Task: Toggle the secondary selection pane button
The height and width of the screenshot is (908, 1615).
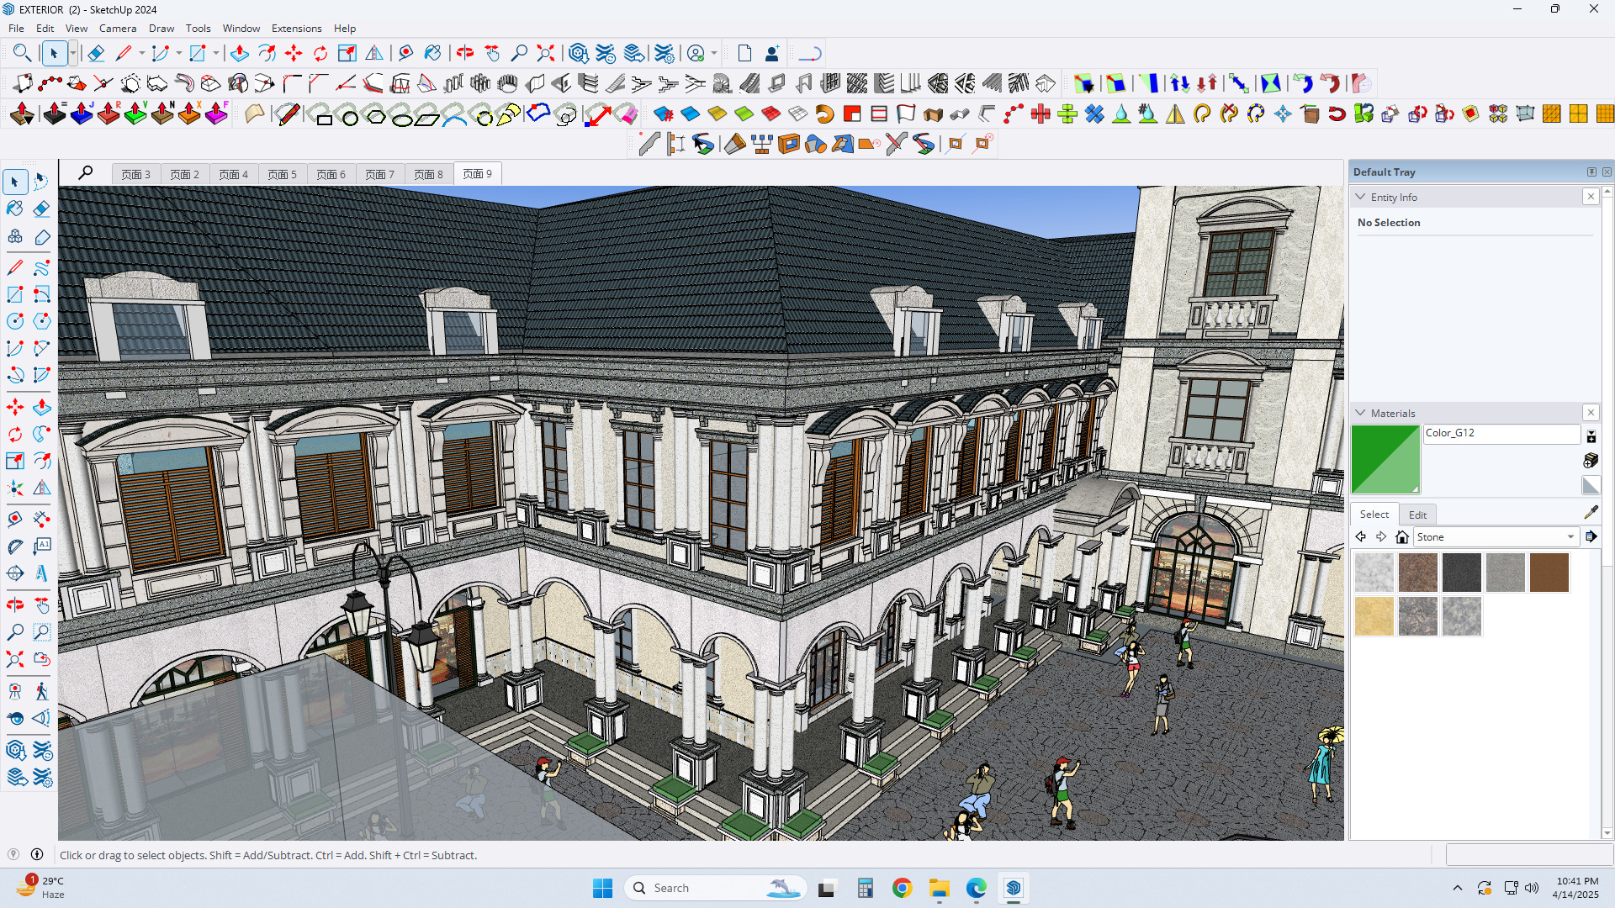Action: click(x=1591, y=436)
